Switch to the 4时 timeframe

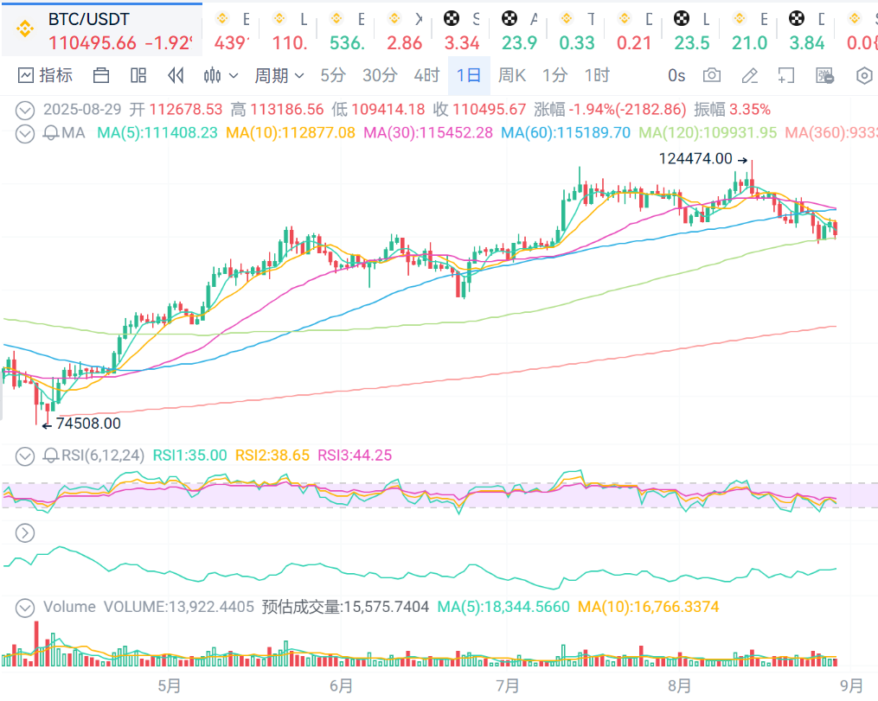click(x=426, y=75)
